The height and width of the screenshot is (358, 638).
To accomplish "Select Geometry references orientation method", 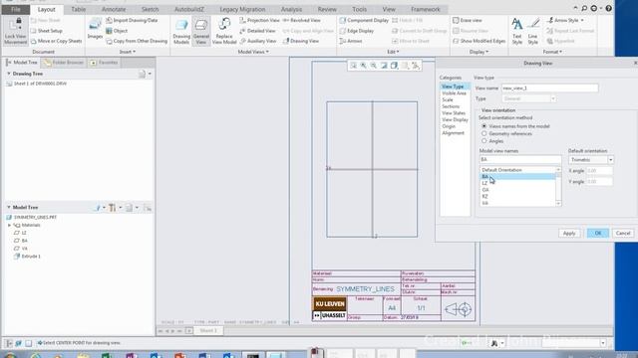I will coord(484,133).
